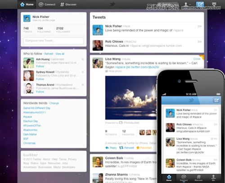Open the 2102 Followers count
225x183 pixels.
pyautogui.click(x=63, y=30)
